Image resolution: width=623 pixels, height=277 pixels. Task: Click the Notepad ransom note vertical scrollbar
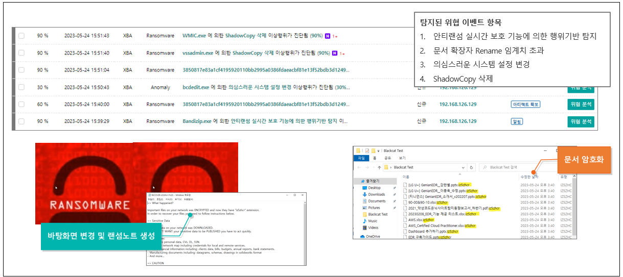point(305,233)
